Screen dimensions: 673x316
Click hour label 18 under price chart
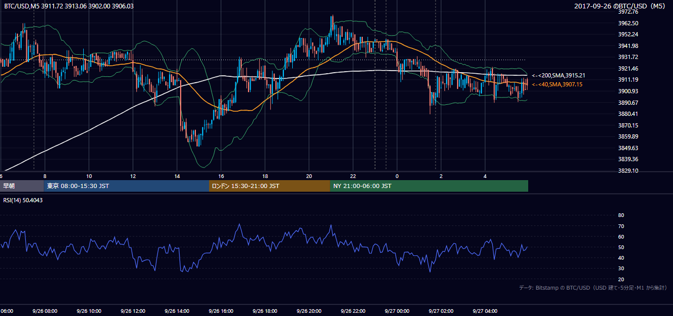click(265, 176)
